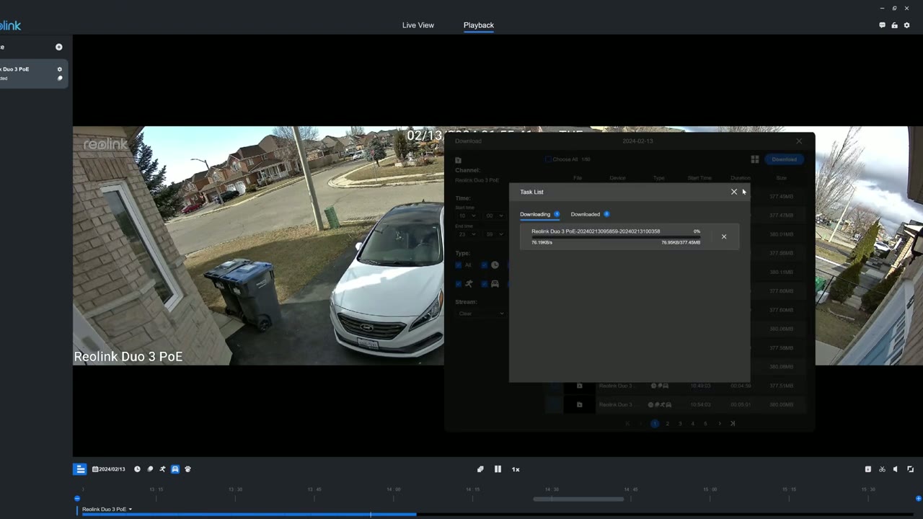Viewport: 923px width, 519px height.
Task: Switch to the Playback tab
Action: (x=479, y=25)
